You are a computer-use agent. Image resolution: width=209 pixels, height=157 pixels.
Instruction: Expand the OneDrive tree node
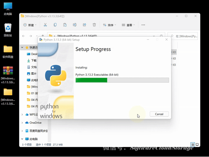coord(22,123)
